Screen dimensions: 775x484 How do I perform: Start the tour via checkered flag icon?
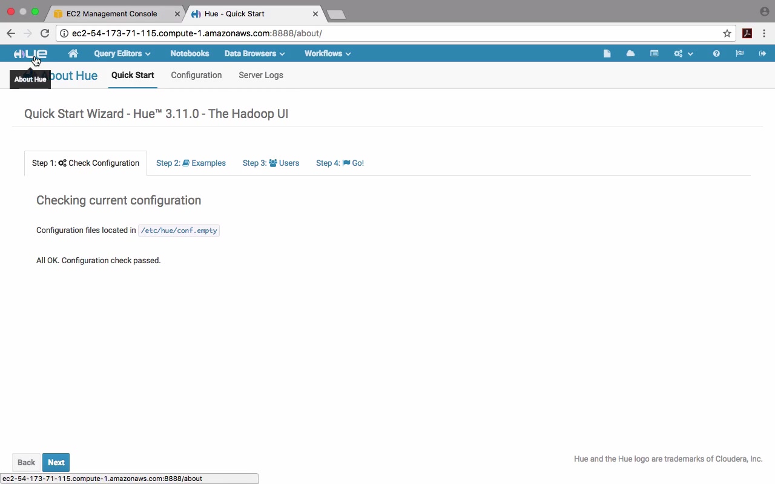(739, 54)
